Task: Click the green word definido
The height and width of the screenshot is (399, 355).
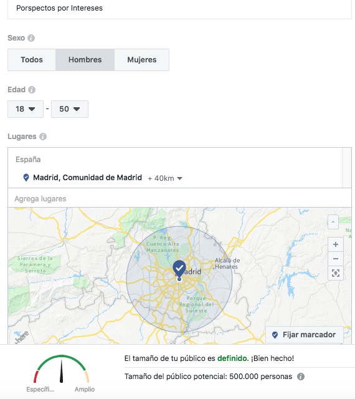Action: [x=232, y=358]
